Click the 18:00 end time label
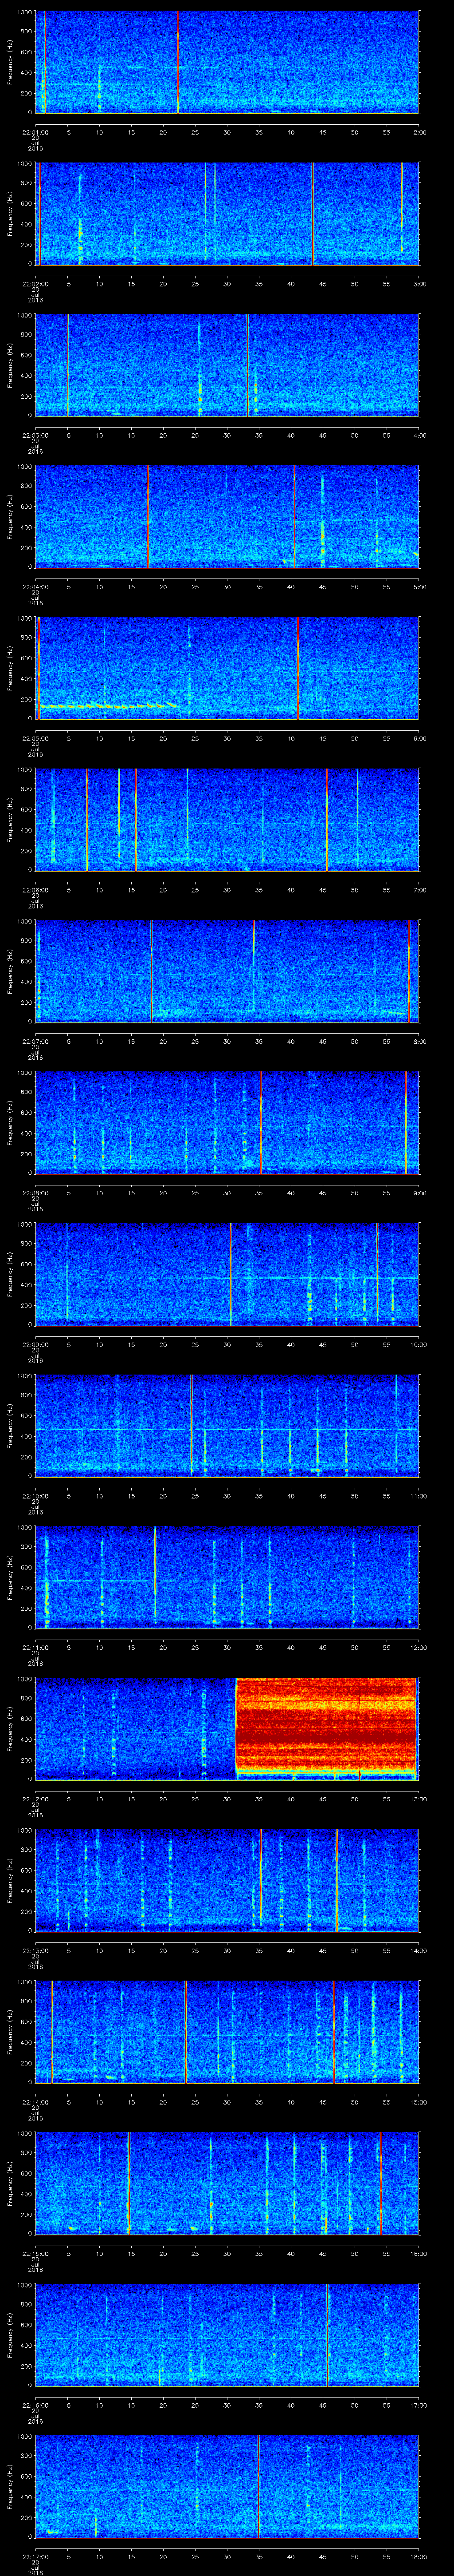The width and height of the screenshot is (454, 2576). point(419,2557)
